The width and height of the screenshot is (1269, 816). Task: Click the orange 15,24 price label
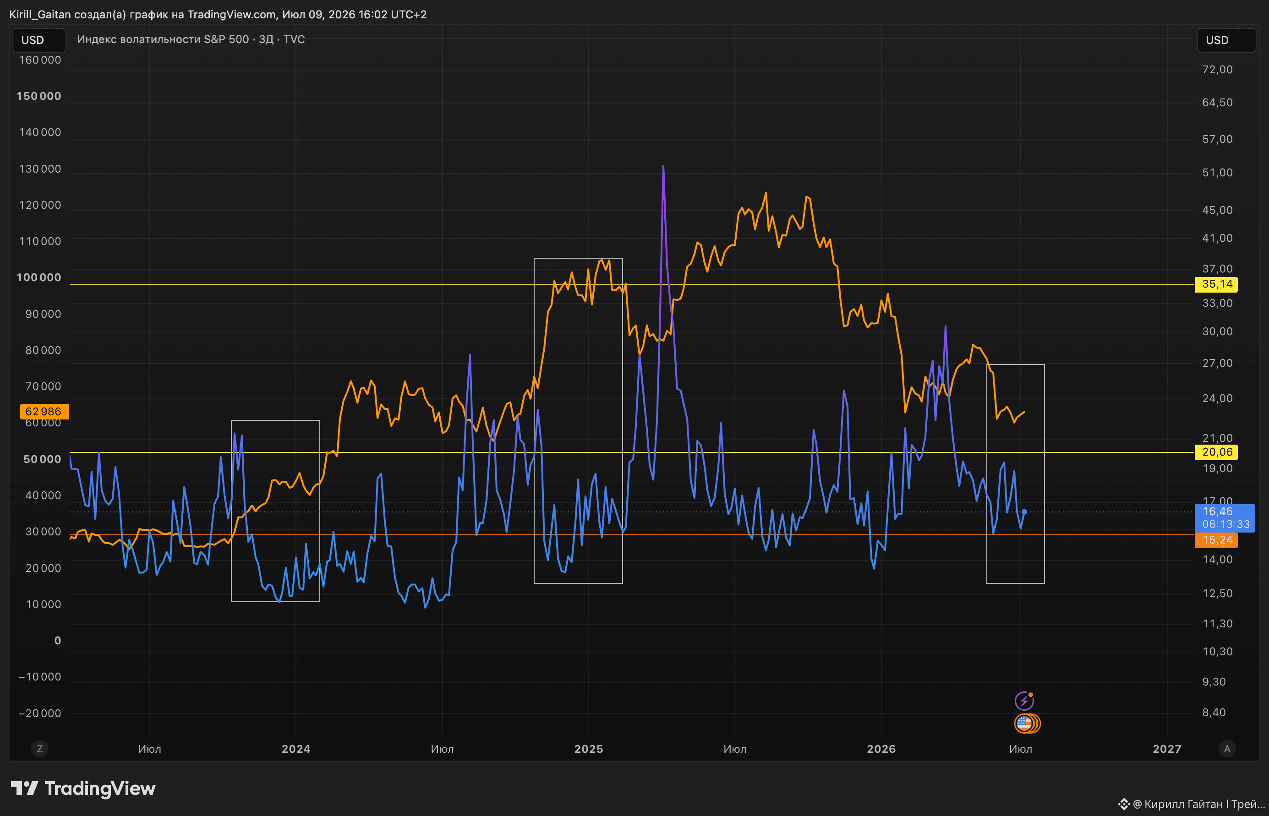click(1216, 540)
